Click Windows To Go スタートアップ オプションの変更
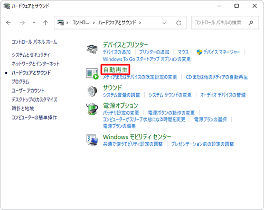The width and height of the screenshot is (264, 210). coord(147,59)
